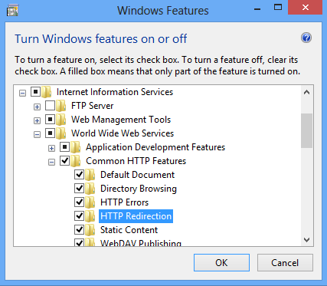This screenshot has height=286, width=327.
Task: Click the scrollbar down arrow
Action: 306,240
